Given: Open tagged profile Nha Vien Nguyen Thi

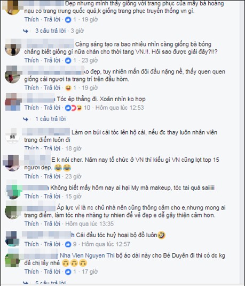Looking at the screenshot, I should click(x=87, y=255).
